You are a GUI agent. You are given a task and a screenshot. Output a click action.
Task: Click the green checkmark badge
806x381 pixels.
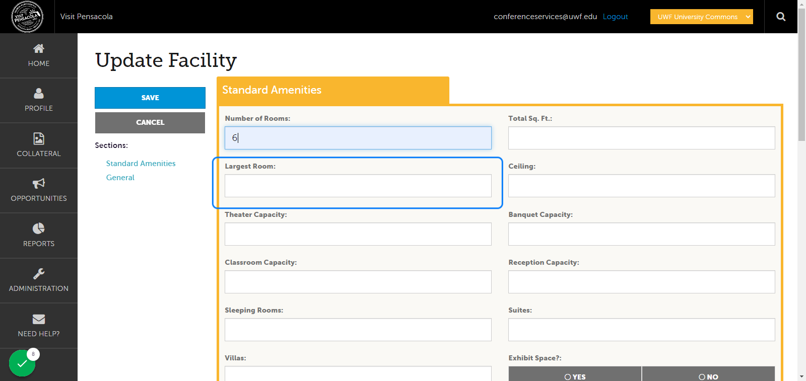(x=22, y=363)
